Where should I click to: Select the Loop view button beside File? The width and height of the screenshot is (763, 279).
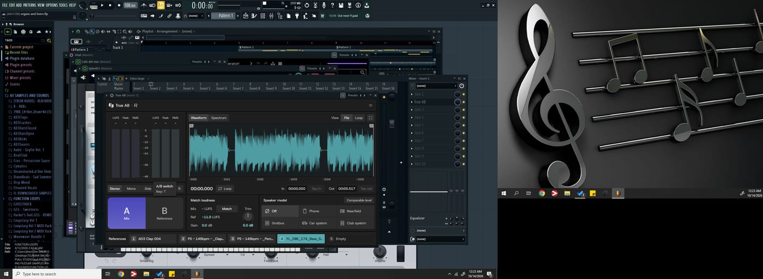click(x=359, y=118)
